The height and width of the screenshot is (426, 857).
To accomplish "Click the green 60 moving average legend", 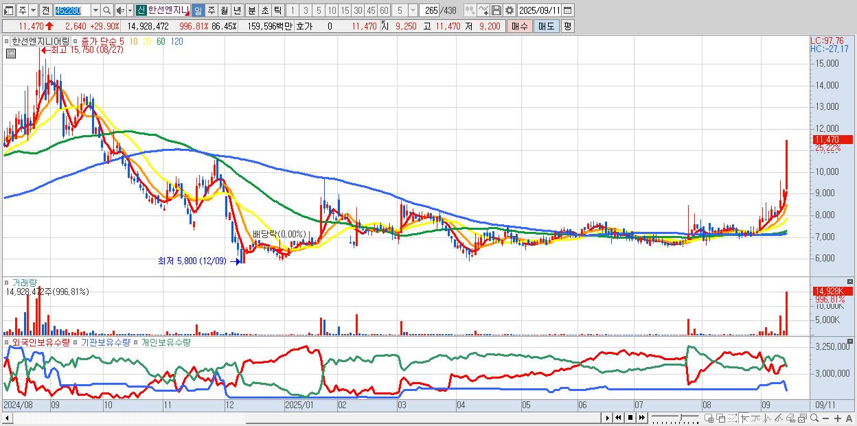I will (161, 41).
